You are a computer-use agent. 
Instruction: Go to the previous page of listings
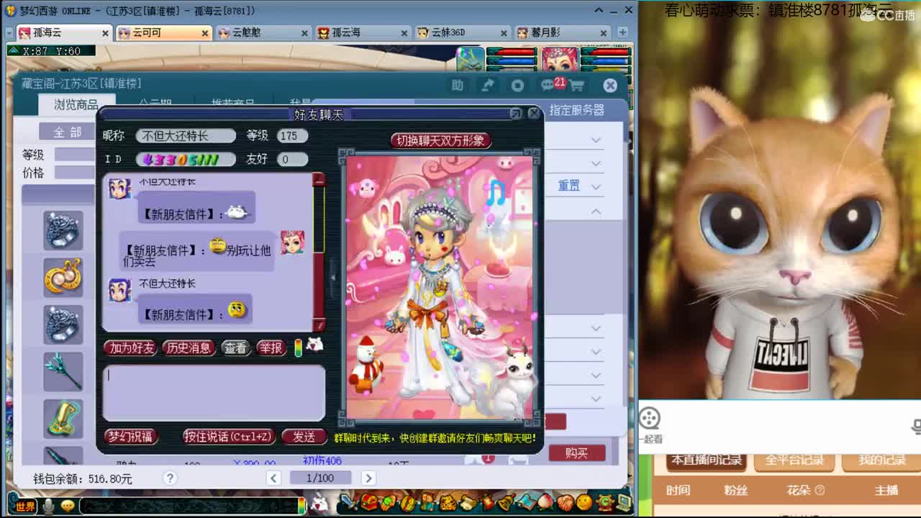[x=273, y=478]
